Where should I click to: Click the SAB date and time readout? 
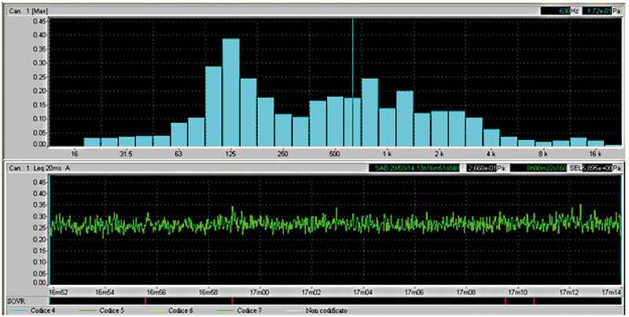point(414,168)
